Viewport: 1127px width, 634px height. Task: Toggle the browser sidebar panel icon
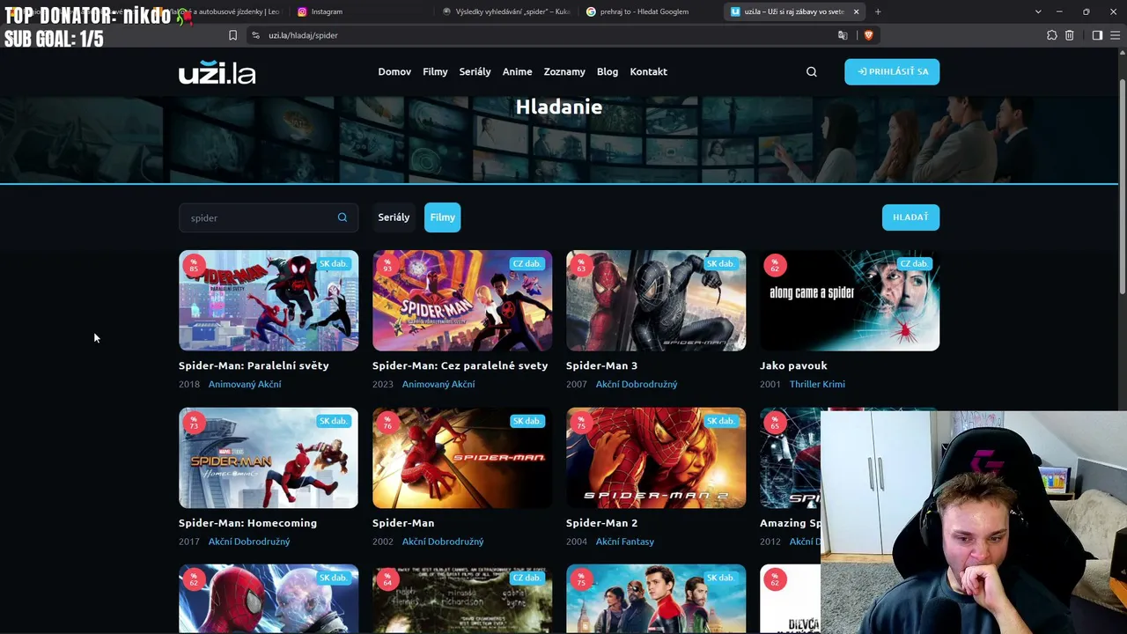(x=1097, y=35)
